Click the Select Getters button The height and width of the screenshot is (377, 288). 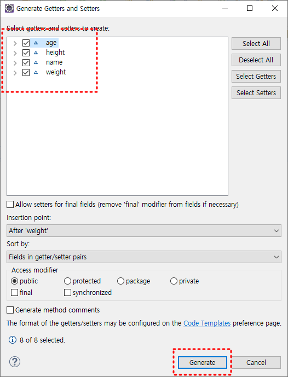click(x=256, y=76)
